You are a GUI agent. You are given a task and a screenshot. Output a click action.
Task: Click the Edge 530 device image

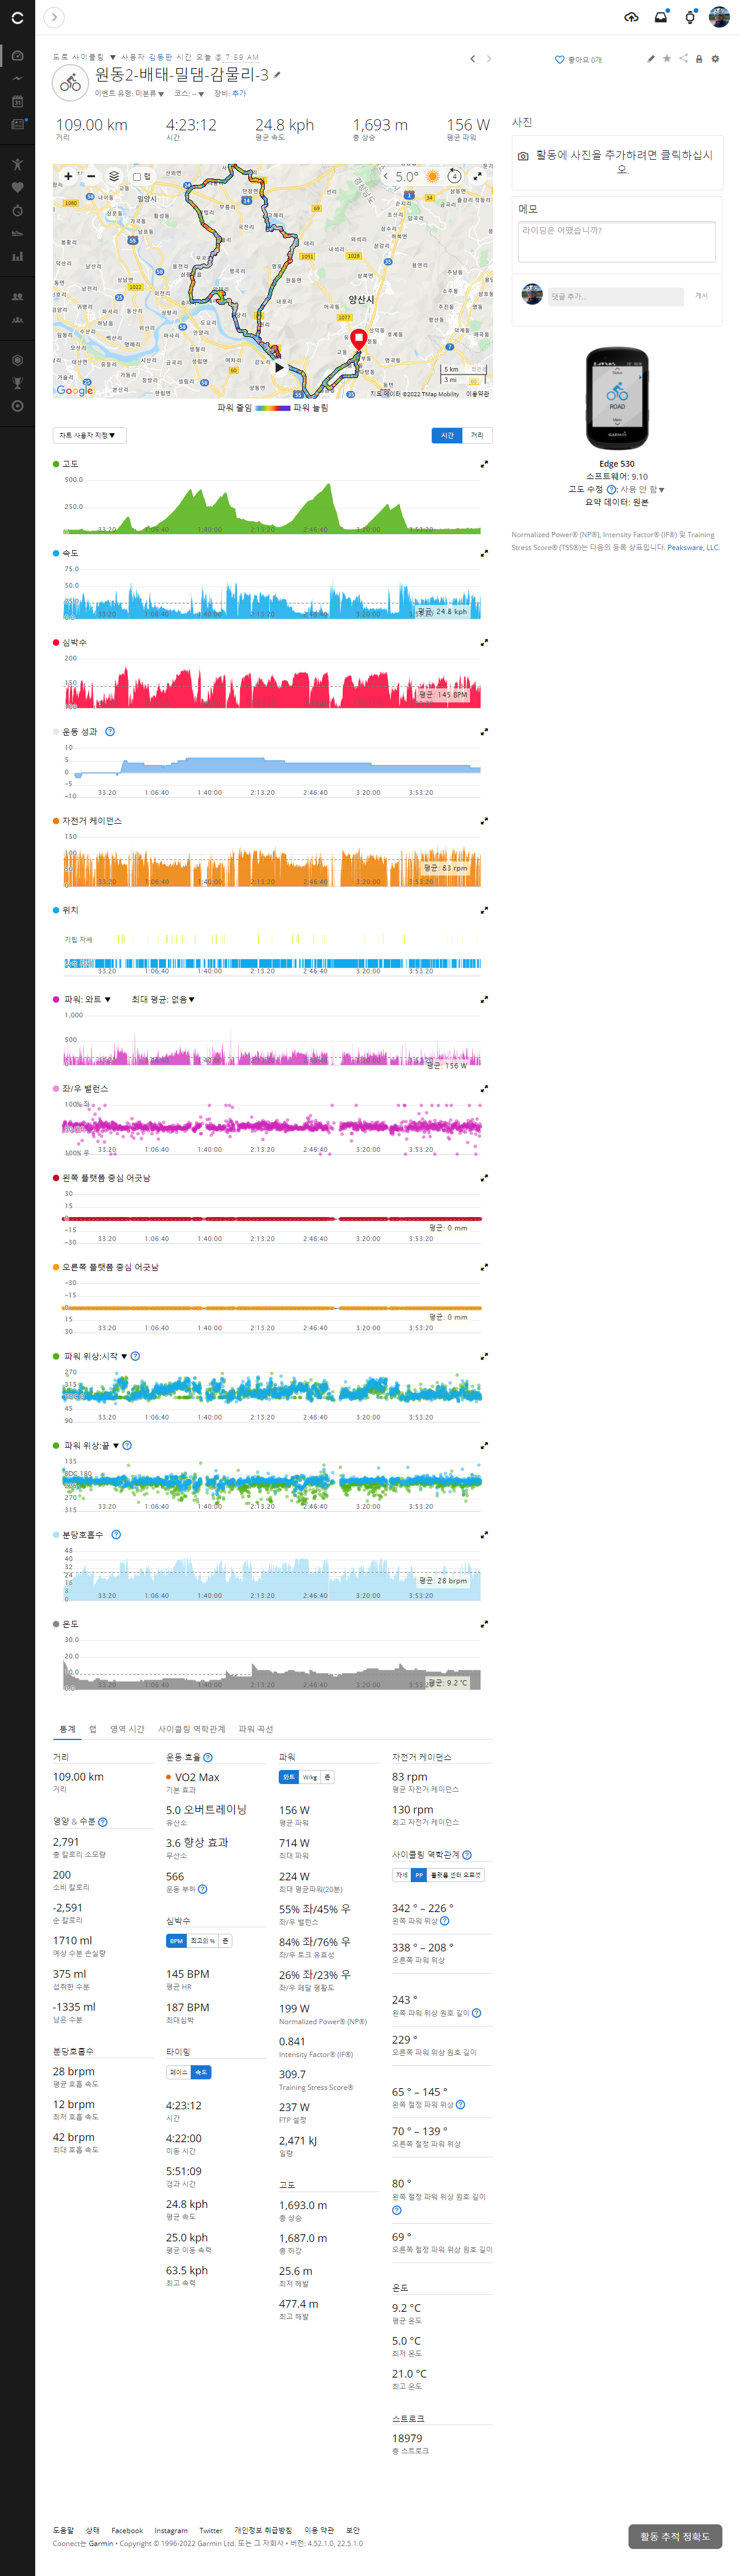[x=617, y=398]
